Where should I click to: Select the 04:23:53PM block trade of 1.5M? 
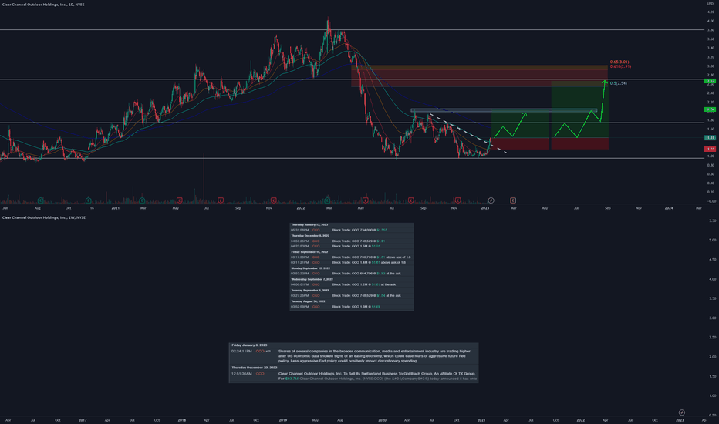pos(352,247)
